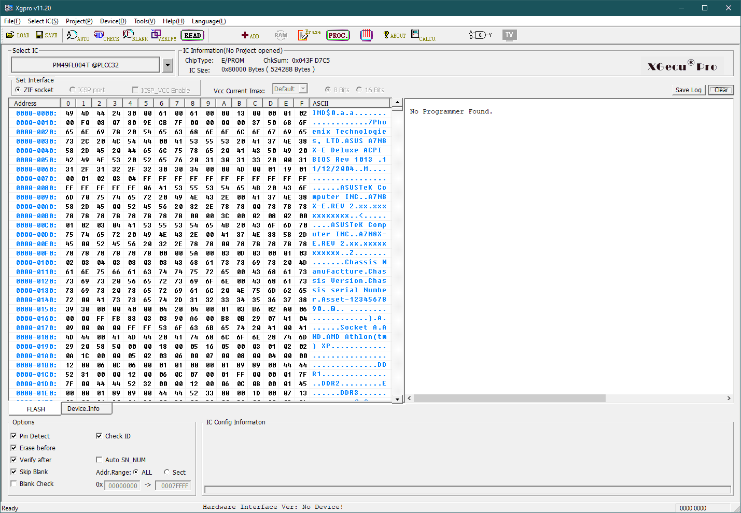Click the RAM test toolbar icon
This screenshot has height=513, width=741.
[x=281, y=35]
